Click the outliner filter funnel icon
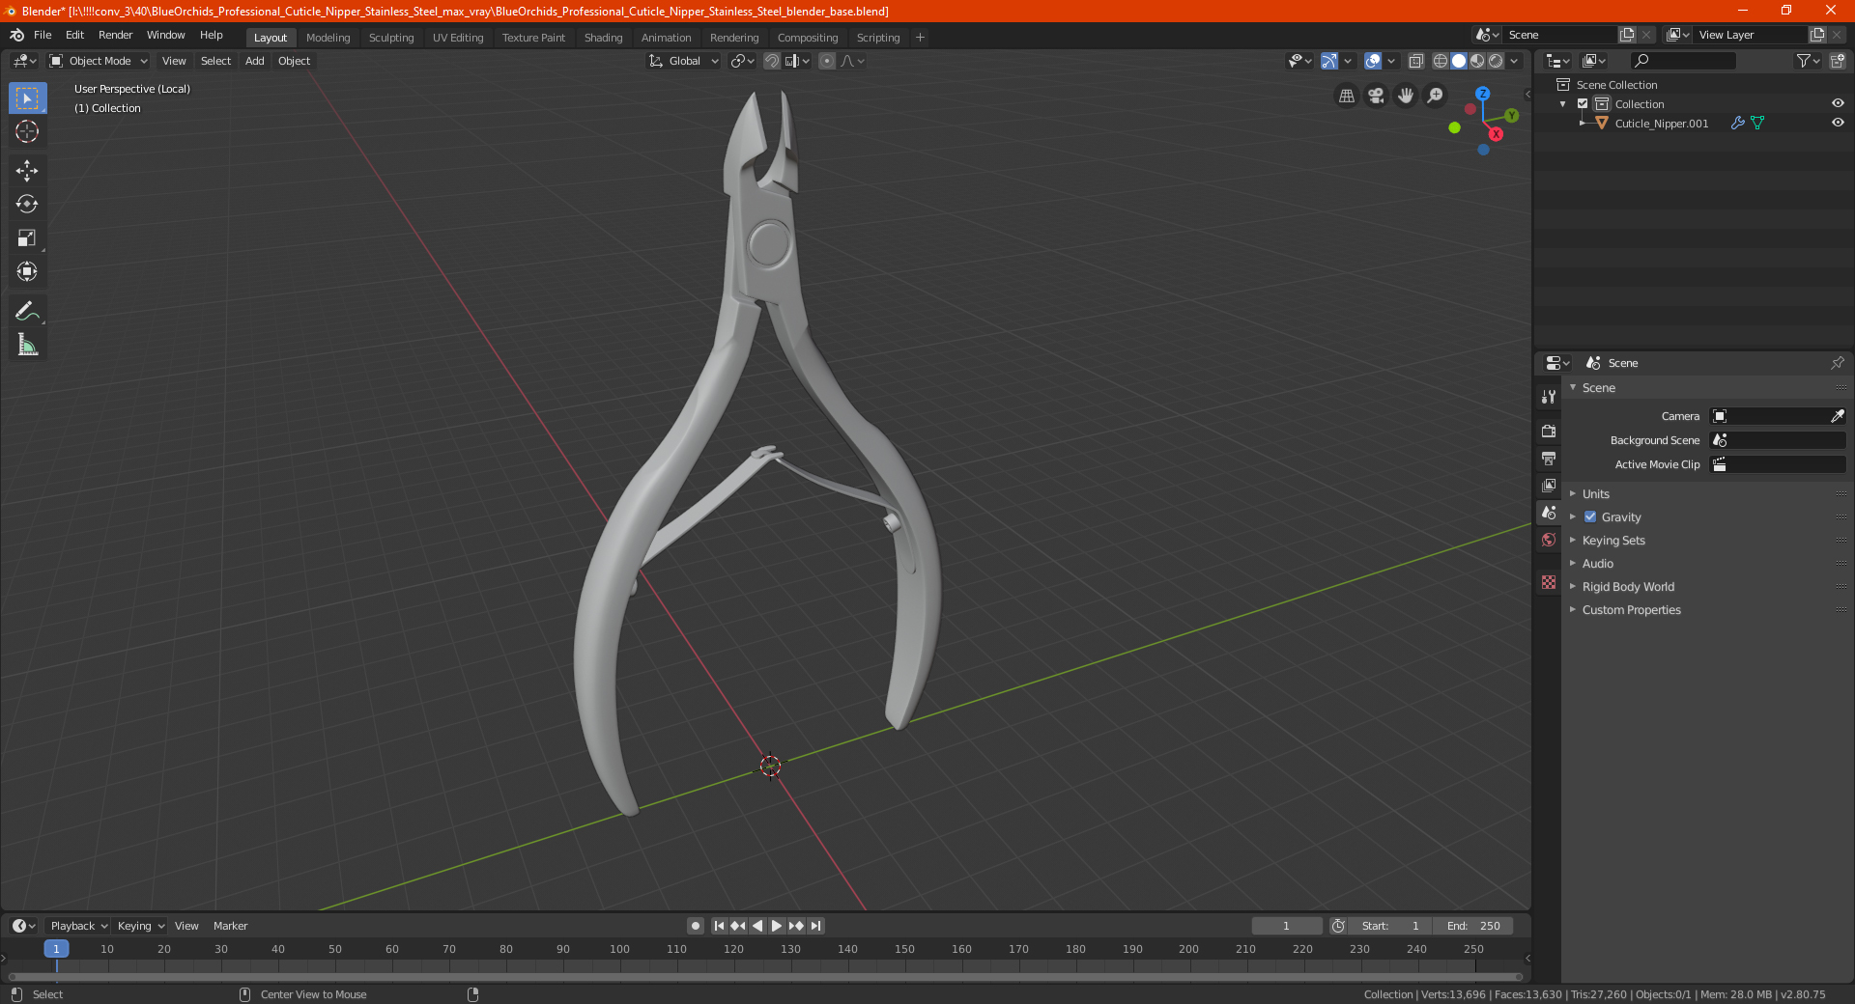This screenshot has width=1855, height=1004. pyautogui.click(x=1804, y=61)
